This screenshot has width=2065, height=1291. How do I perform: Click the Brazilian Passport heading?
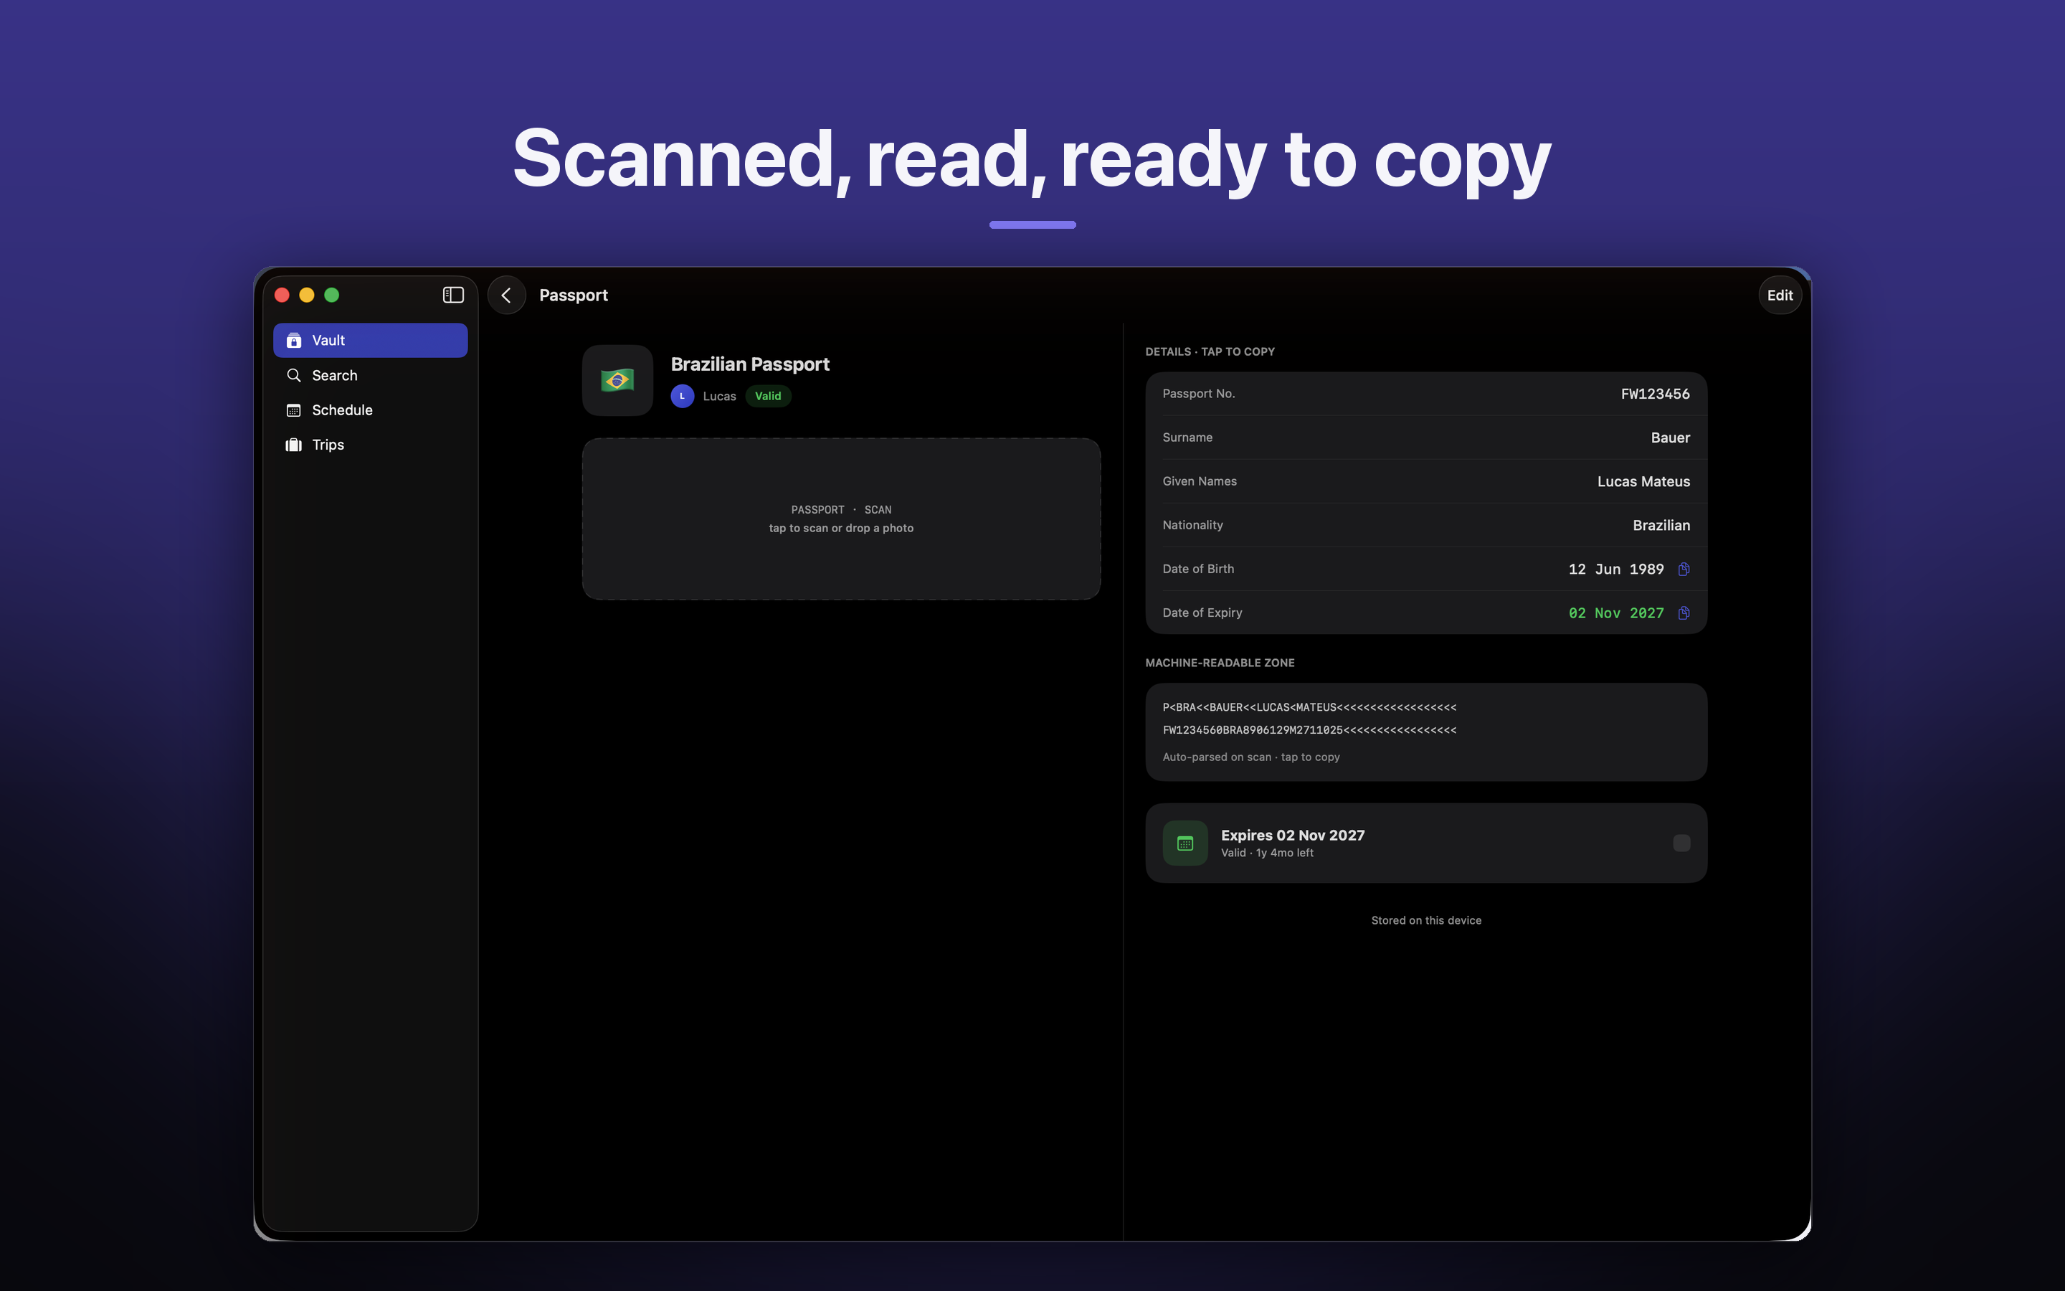[750, 364]
